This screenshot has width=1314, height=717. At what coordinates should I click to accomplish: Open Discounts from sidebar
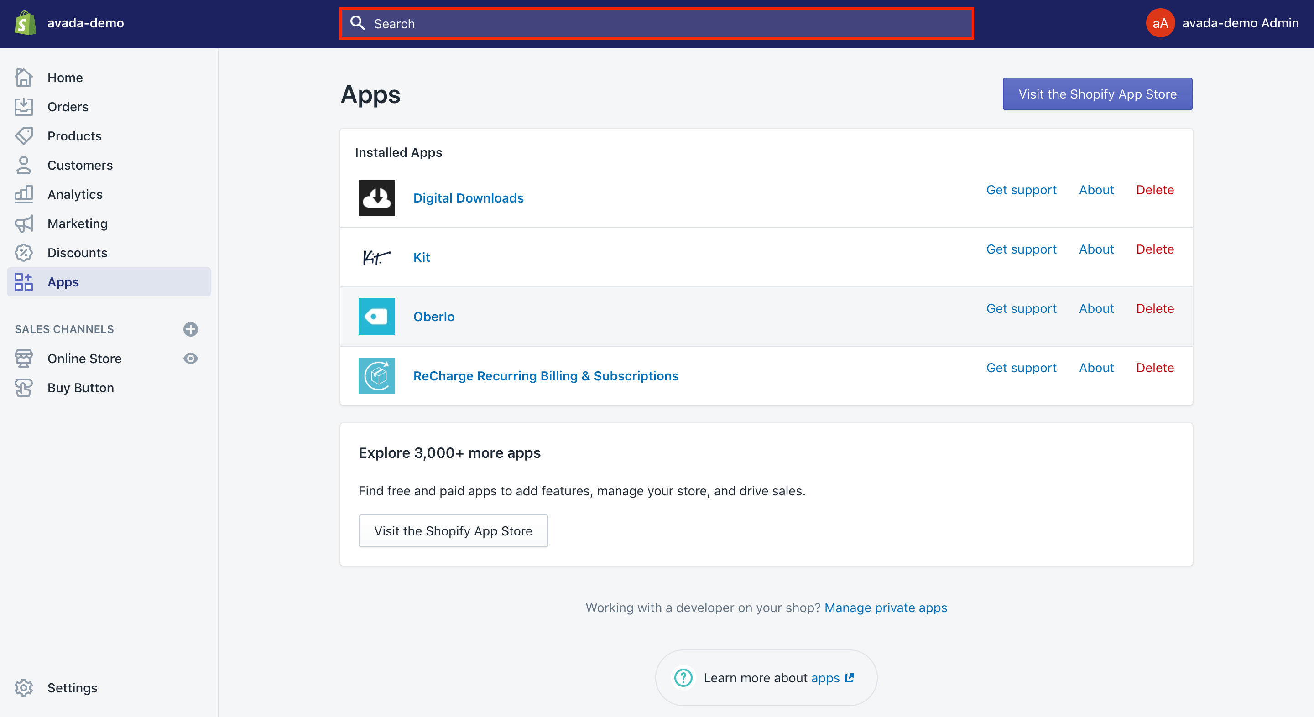(x=109, y=252)
